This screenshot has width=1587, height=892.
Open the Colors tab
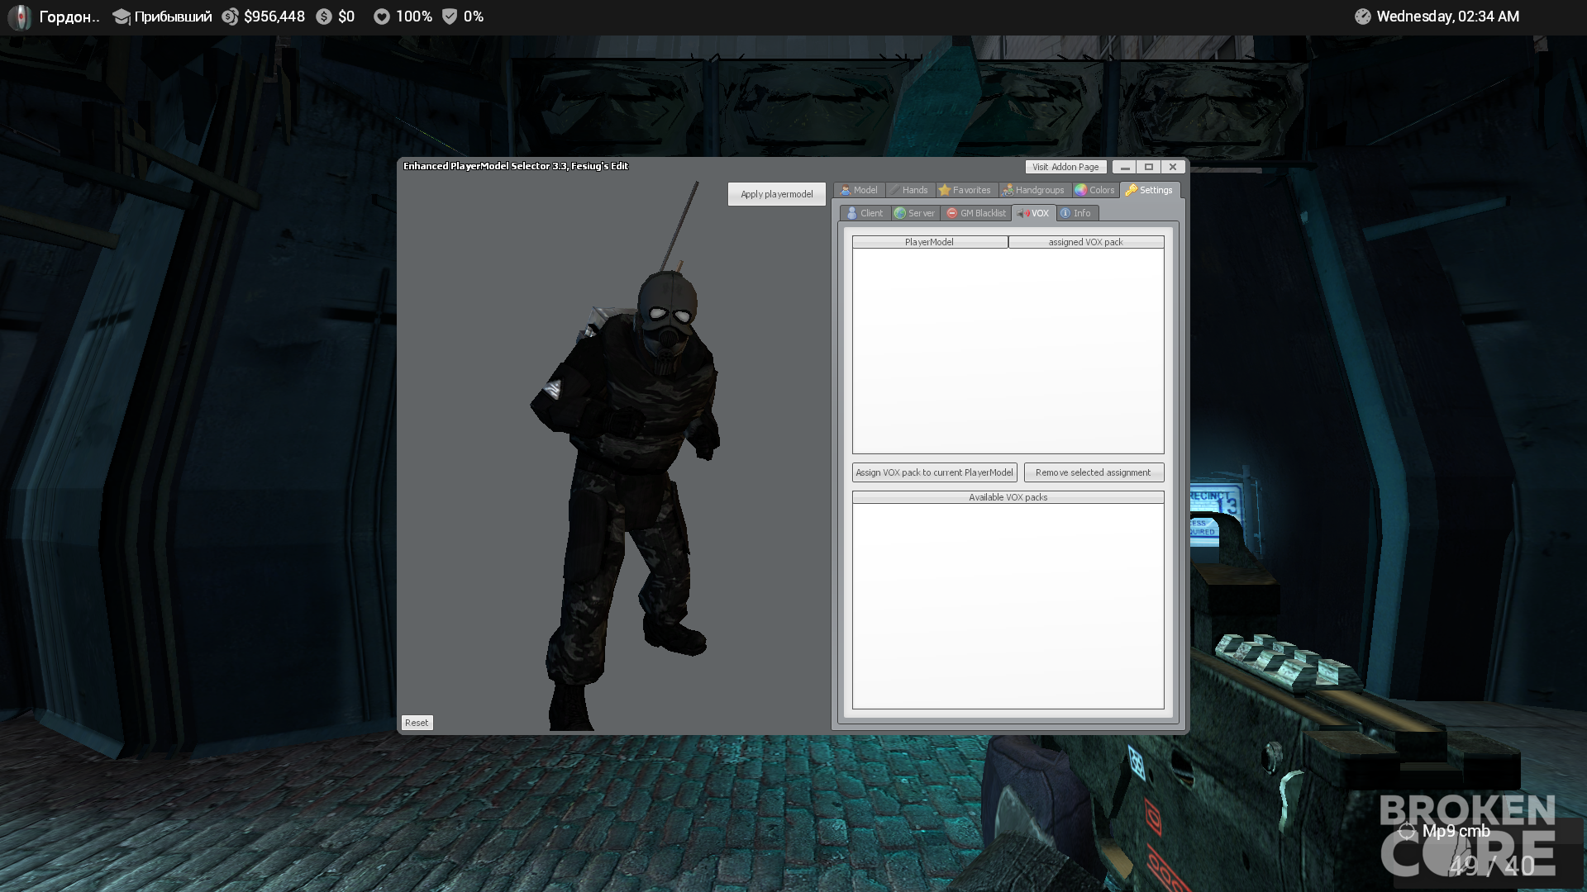1094,190
